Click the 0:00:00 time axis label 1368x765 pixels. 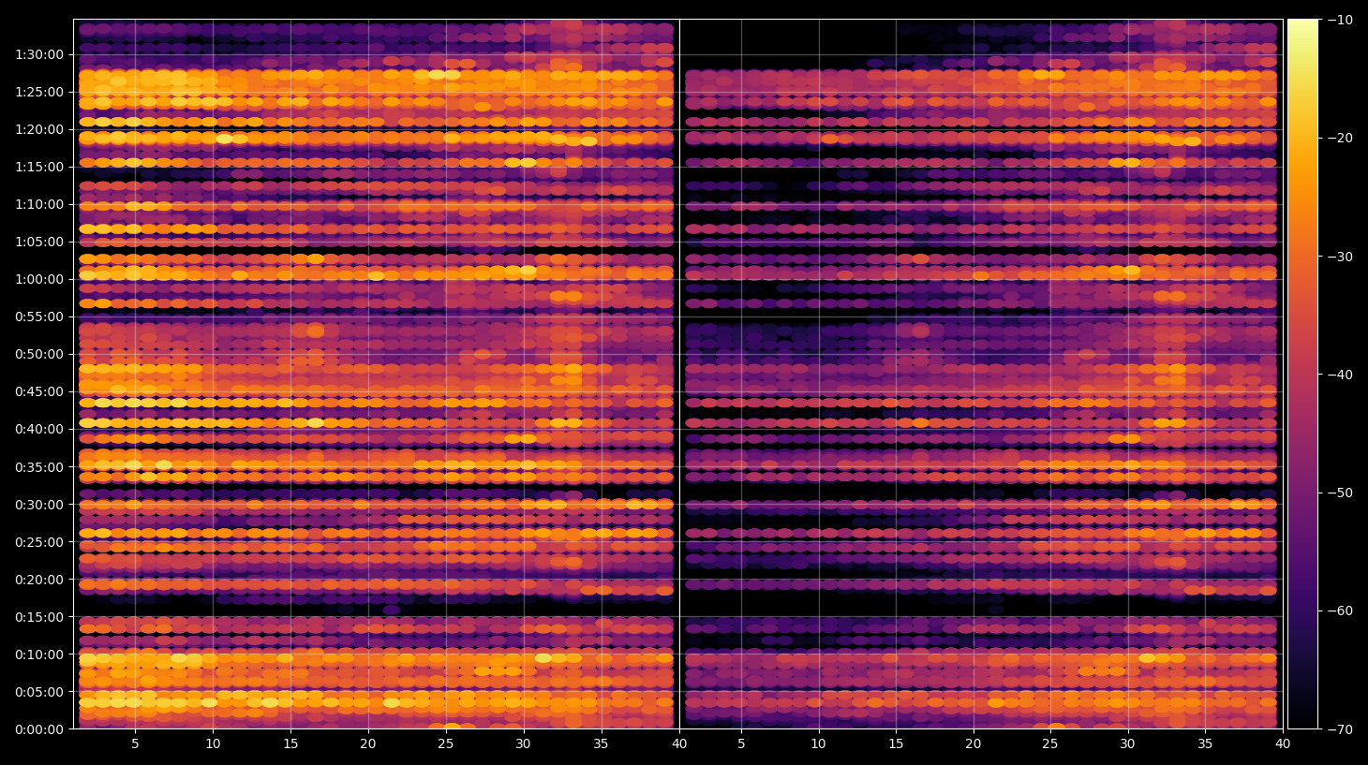pos(39,729)
